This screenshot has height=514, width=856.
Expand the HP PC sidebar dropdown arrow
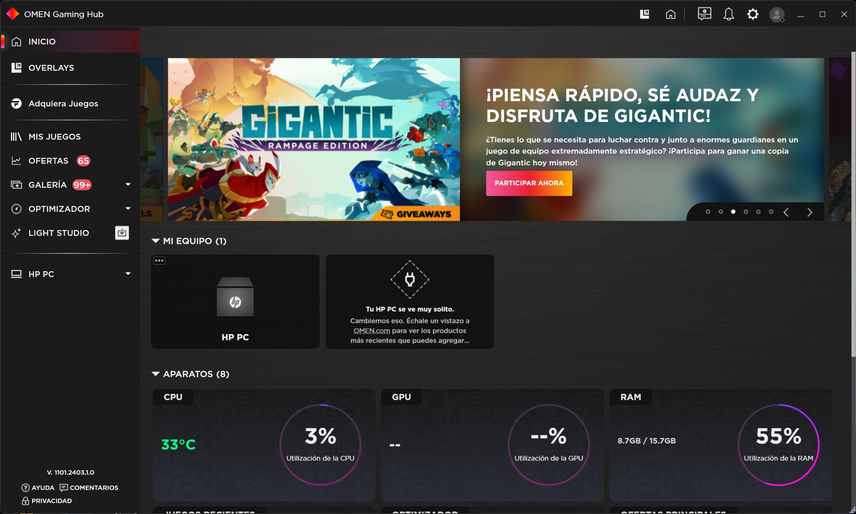click(128, 273)
